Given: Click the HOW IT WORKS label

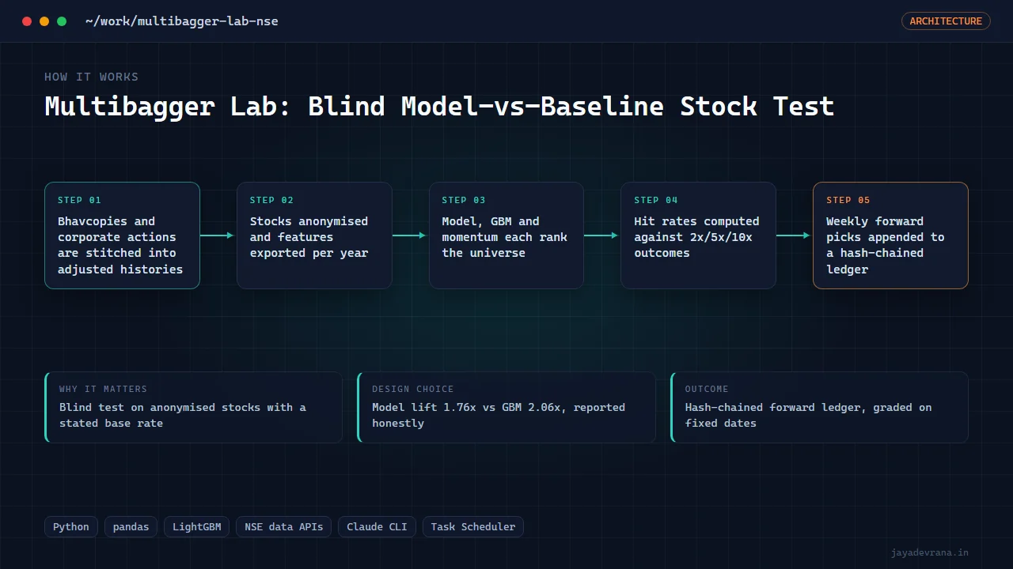Looking at the screenshot, I should pyautogui.click(x=92, y=77).
